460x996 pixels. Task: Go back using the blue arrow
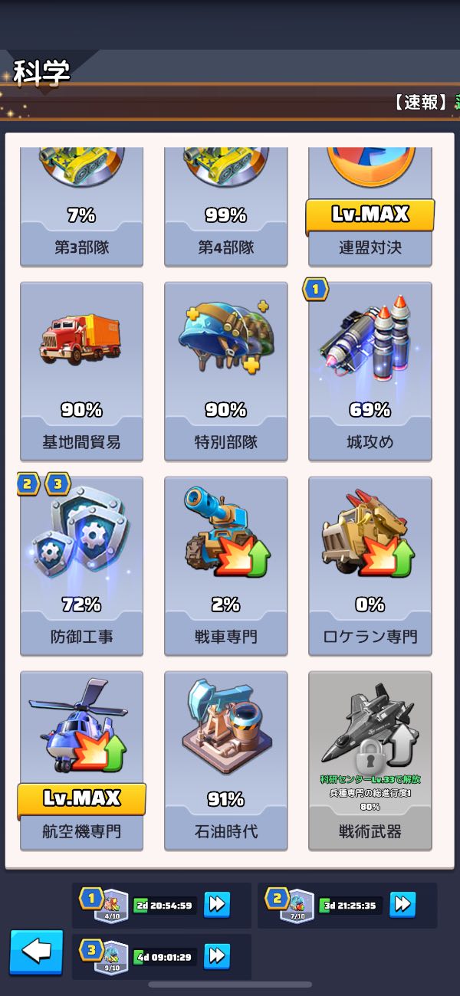36,952
